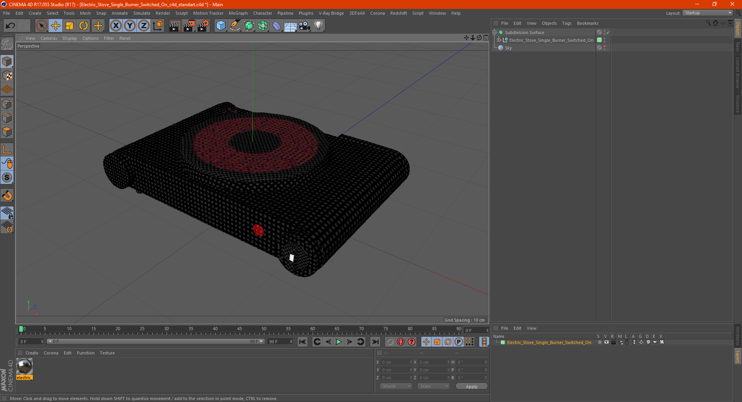
Task: Open the Deformer objects icon
Action: point(277,26)
